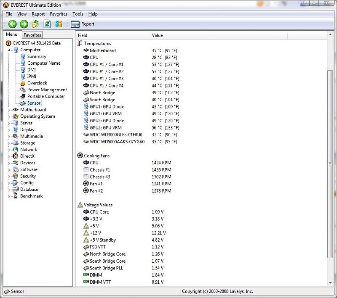Click the Voltage Values warning icon
This screenshot has height=298, width=337.
coord(80,205)
